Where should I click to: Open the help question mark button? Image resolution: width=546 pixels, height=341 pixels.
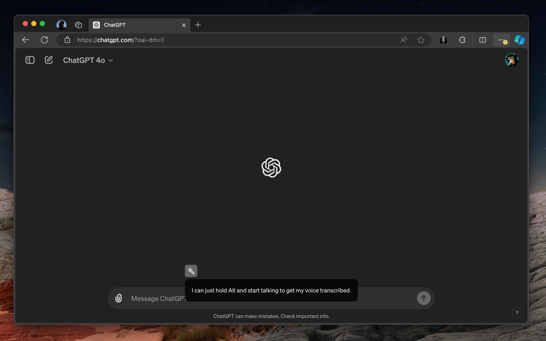point(517,312)
